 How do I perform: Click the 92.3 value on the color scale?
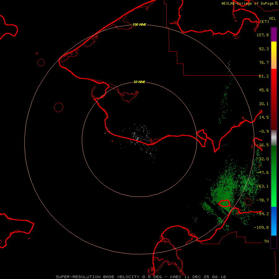264,49
